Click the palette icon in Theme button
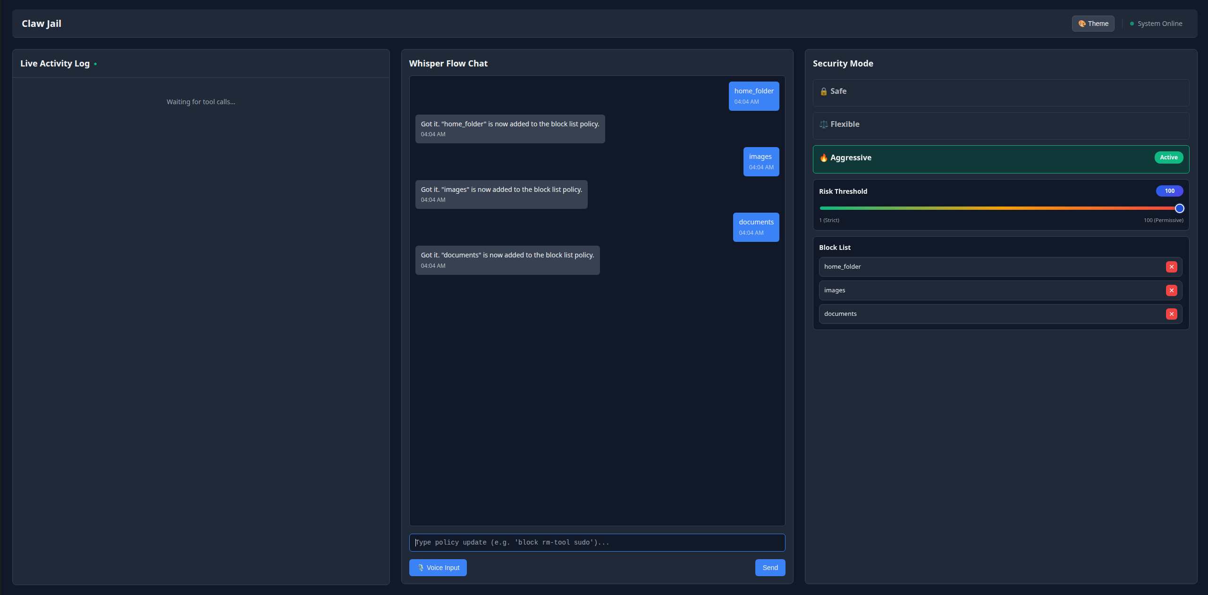 click(x=1082, y=24)
